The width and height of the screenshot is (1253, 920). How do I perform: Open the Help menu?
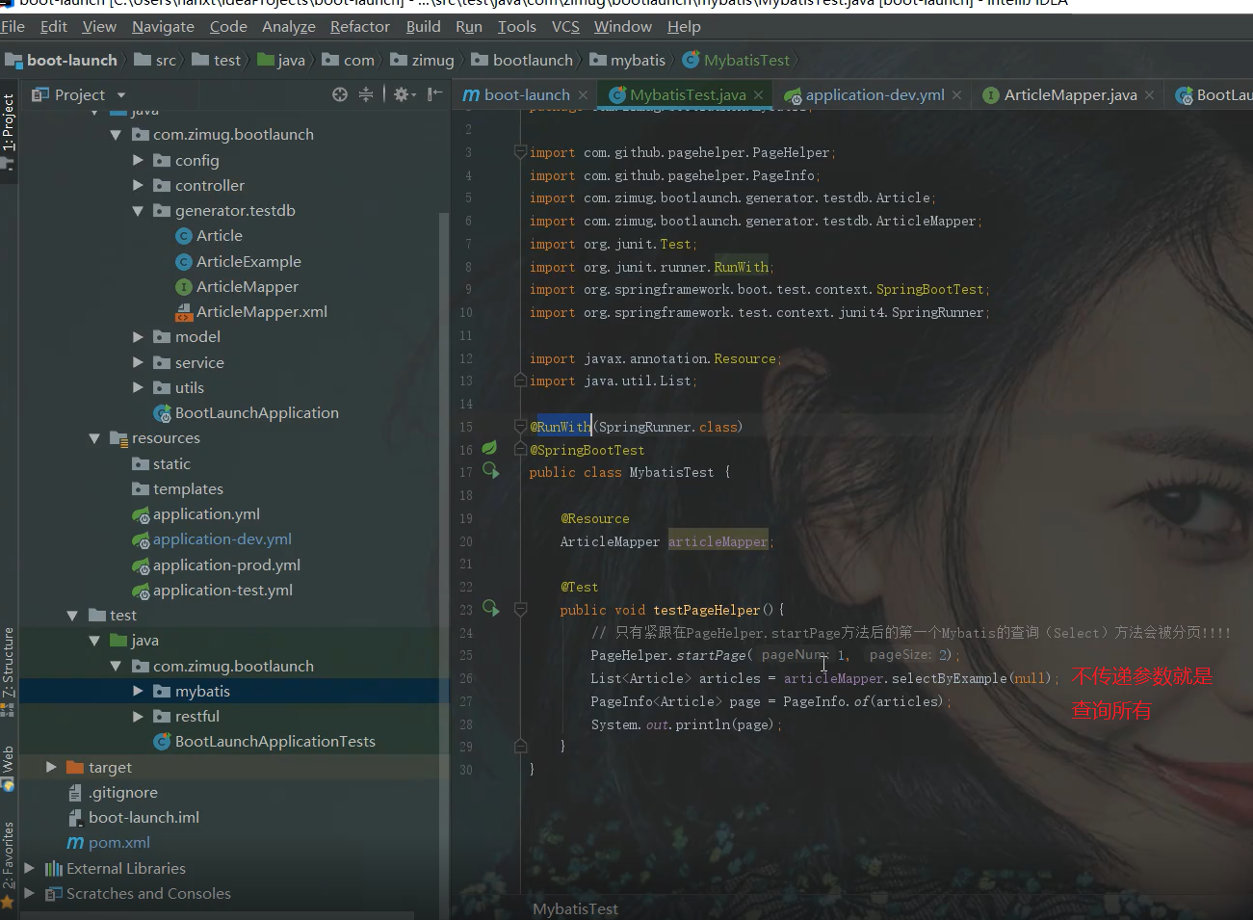pyautogui.click(x=684, y=26)
